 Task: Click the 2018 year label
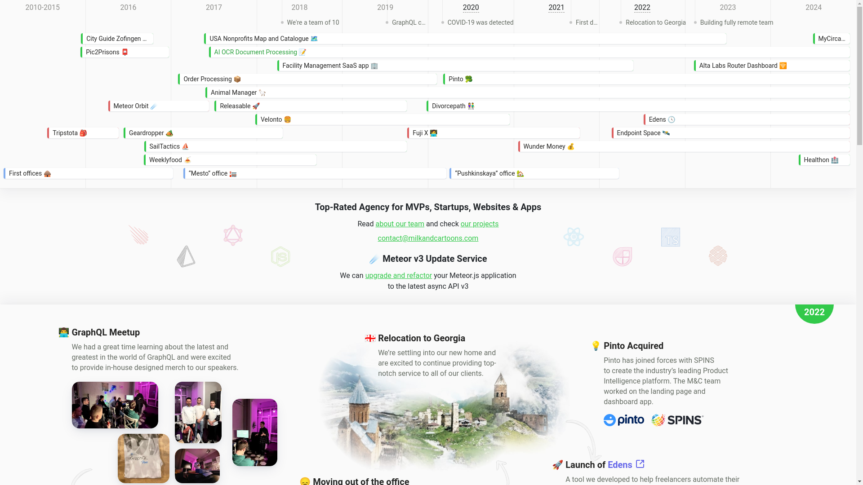pyautogui.click(x=299, y=8)
